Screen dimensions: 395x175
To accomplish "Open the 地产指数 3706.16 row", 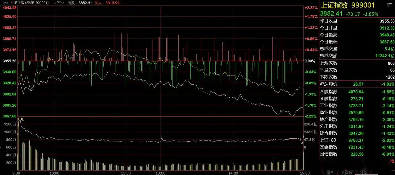I will (x=357, y=120).
